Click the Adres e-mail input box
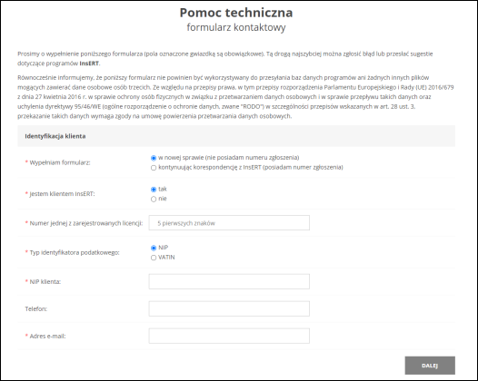Screen dimensions: 478x381 (229, 336)
